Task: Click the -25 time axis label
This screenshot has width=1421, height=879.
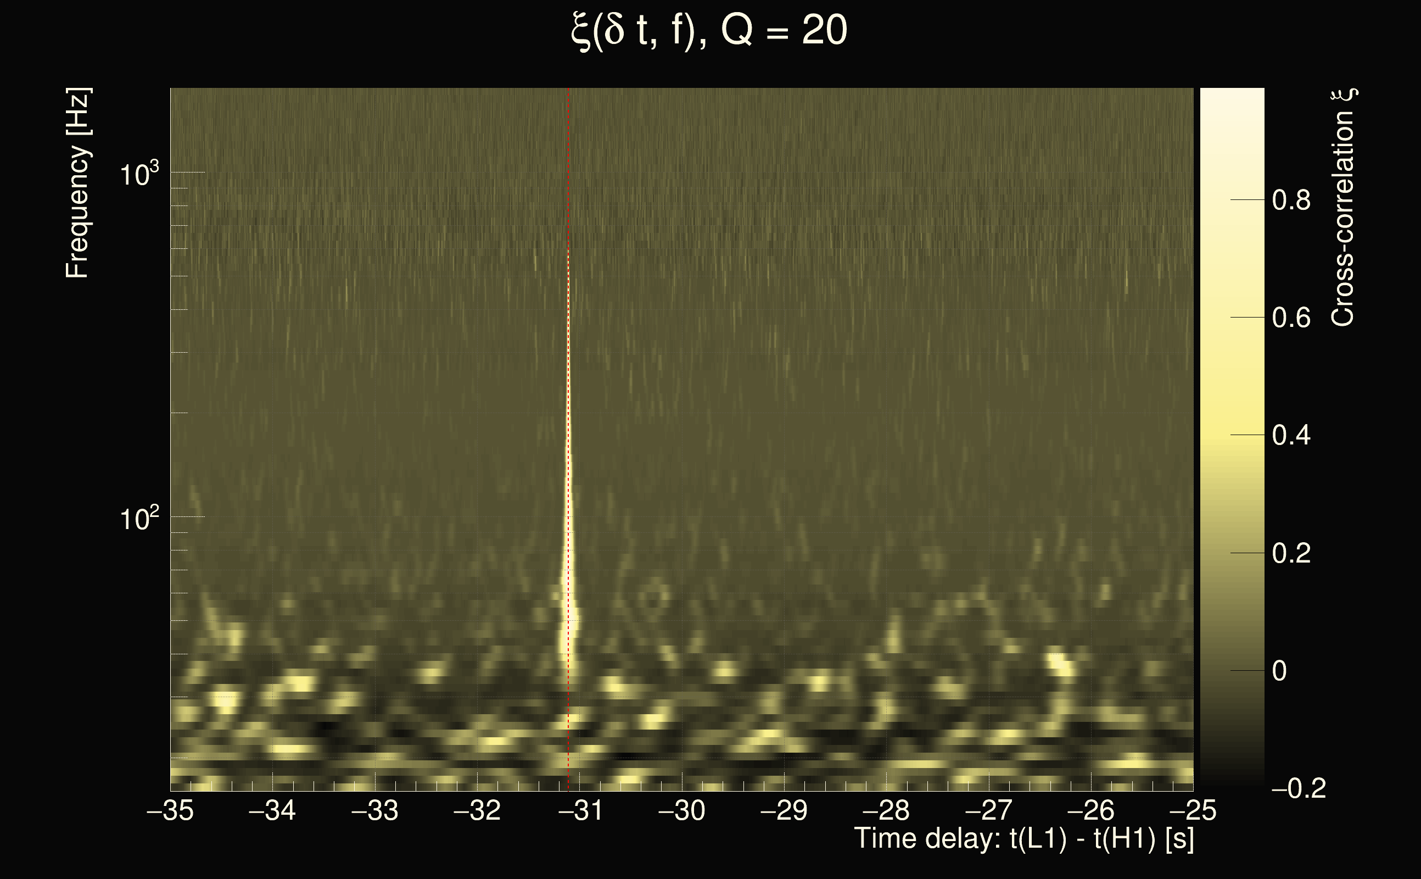Action: (1193, 810)
